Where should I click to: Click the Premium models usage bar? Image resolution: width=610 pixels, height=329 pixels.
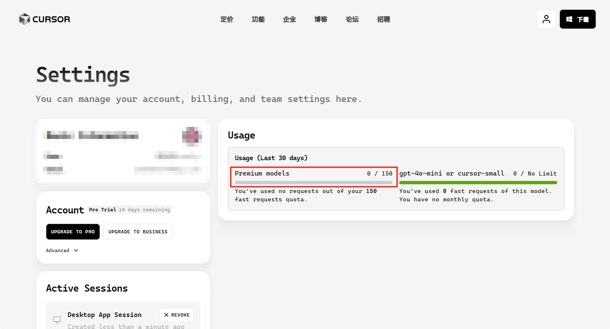pos(314,183)
